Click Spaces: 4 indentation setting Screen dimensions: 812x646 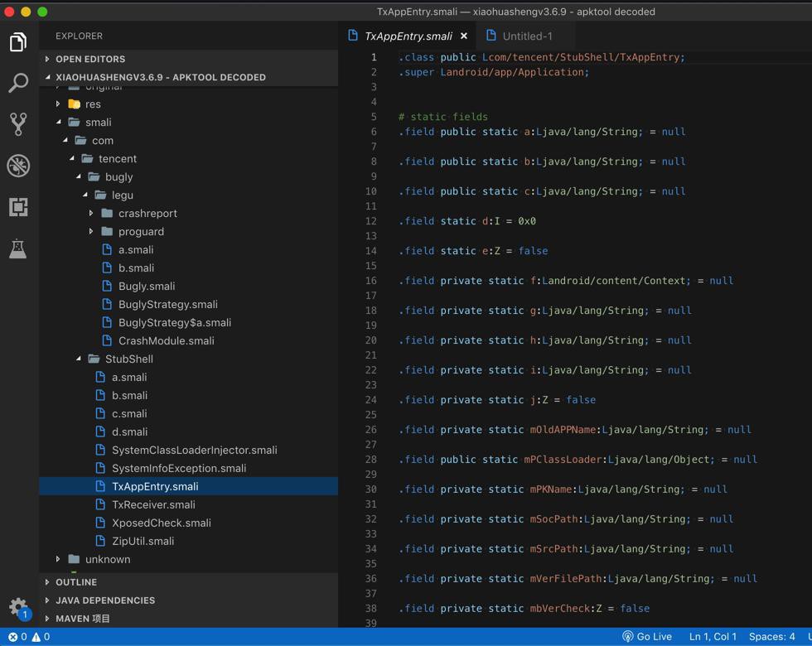[771, 637]
